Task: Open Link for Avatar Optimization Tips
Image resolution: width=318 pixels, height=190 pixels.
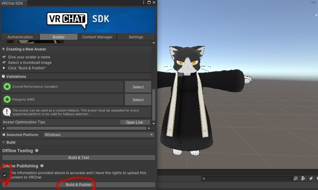Action: pos(135,122)
